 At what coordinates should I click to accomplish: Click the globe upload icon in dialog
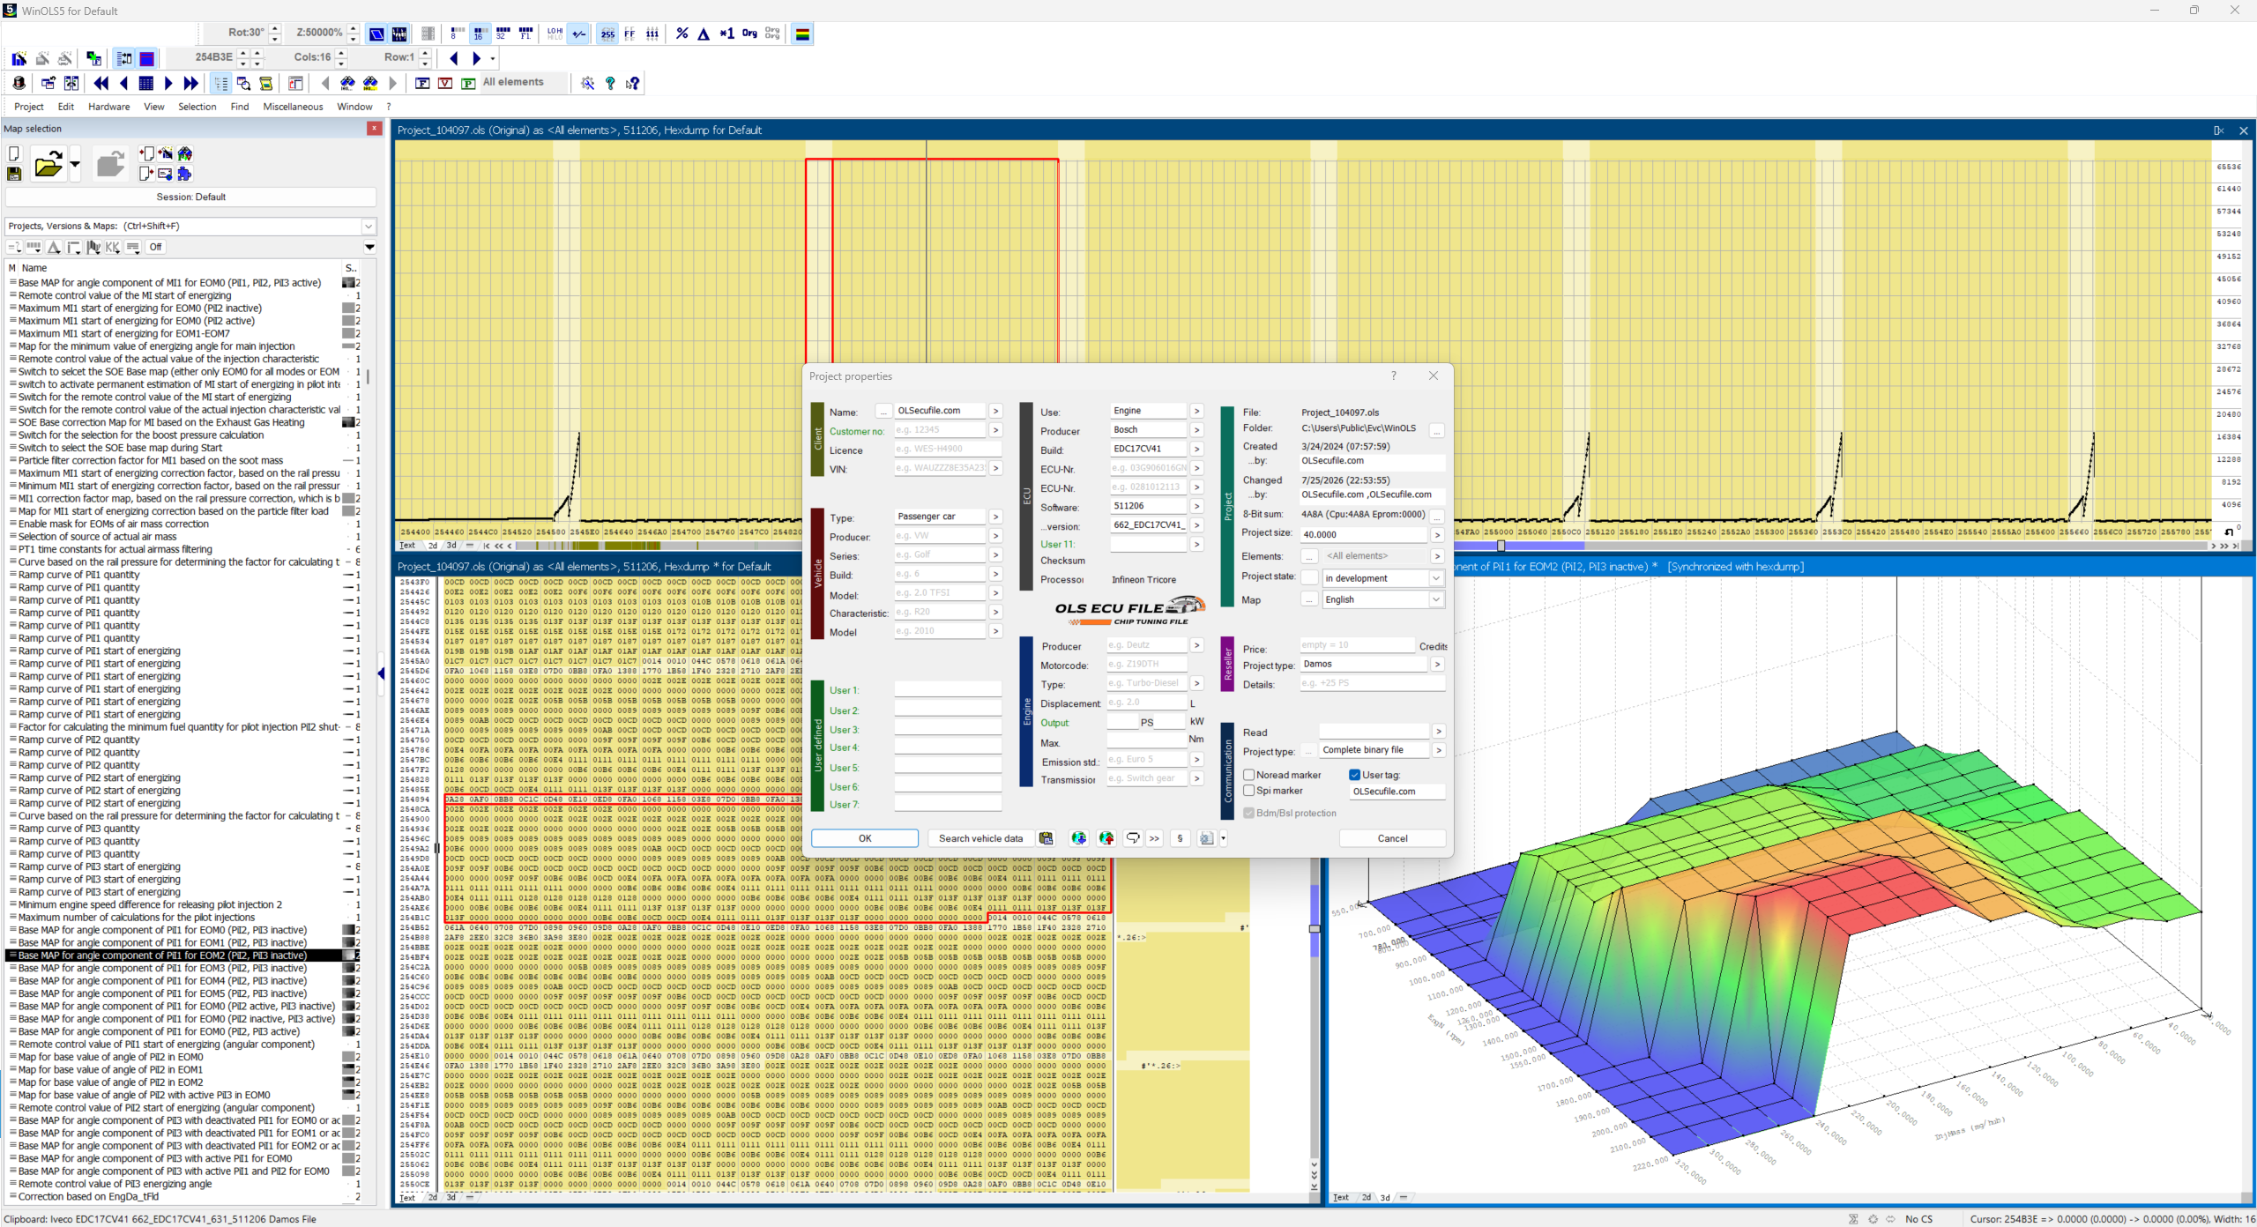1106,838
